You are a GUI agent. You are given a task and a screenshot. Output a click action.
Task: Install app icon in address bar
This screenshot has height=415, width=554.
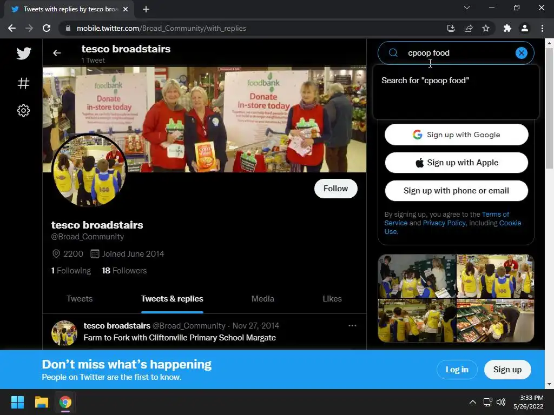451,28
